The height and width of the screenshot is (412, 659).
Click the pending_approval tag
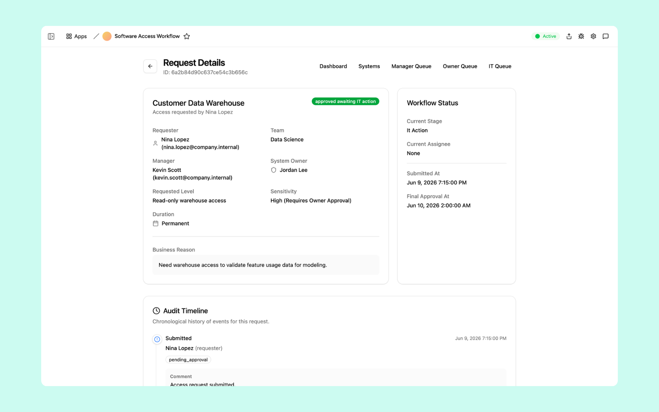click(188, 360)
